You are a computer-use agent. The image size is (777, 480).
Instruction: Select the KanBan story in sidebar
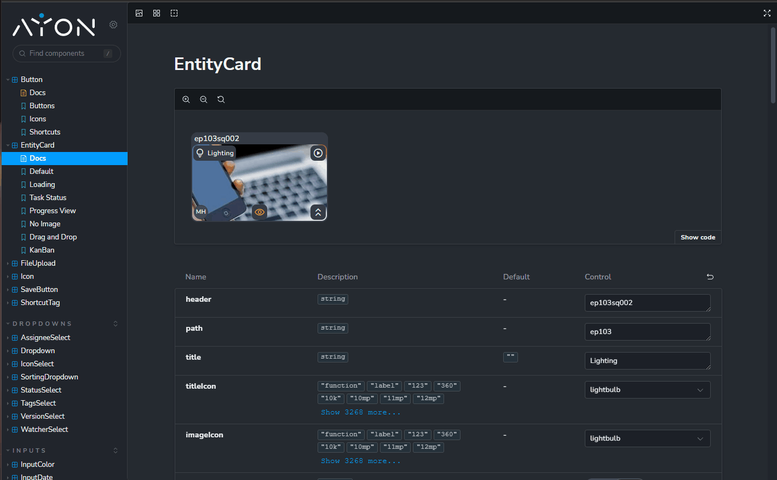click(x=42, y=250)
